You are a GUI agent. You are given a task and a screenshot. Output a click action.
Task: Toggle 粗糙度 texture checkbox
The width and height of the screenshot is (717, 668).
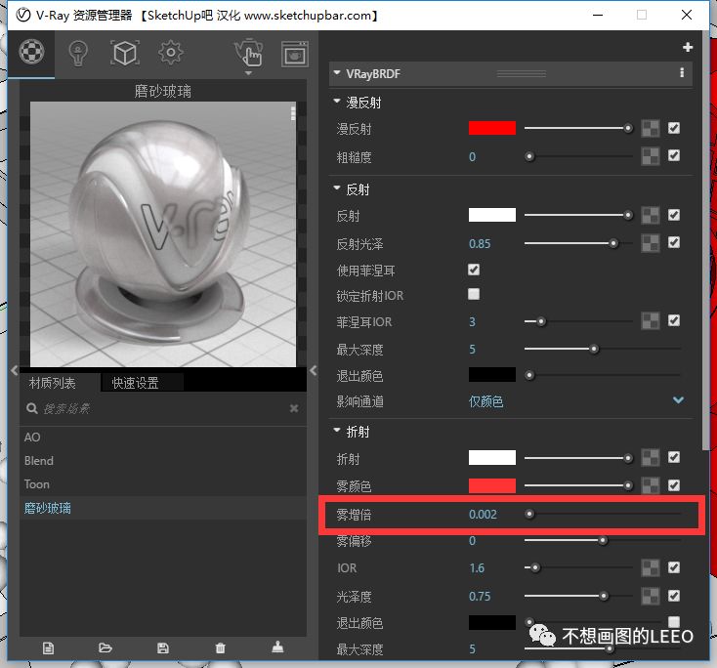674,155
